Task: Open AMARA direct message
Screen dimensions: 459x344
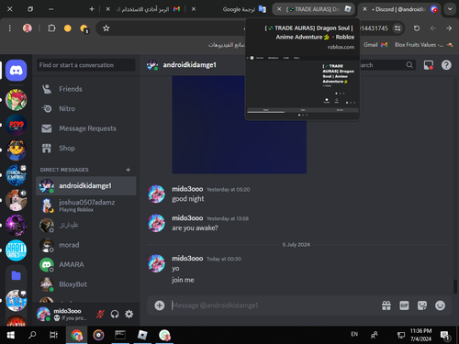Action: (x=86, y=264)
